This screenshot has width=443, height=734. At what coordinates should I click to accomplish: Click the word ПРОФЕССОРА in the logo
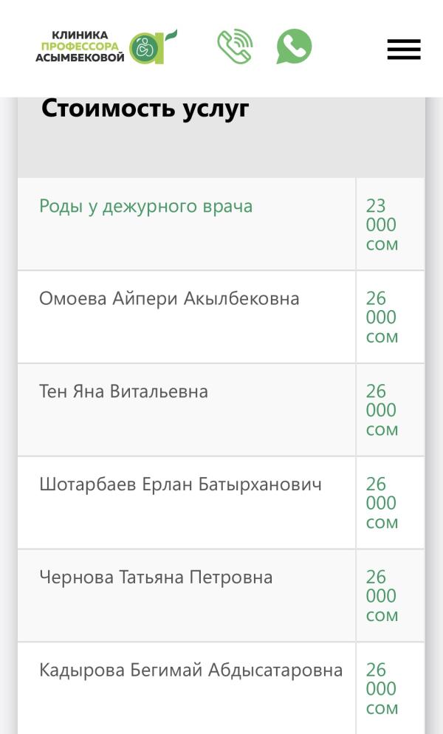80,47
